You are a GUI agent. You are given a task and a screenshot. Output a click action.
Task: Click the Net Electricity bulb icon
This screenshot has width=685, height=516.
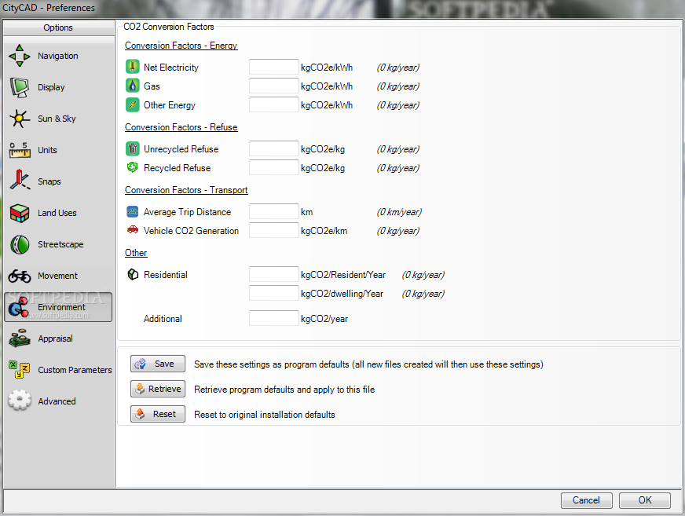pos(133,67)
